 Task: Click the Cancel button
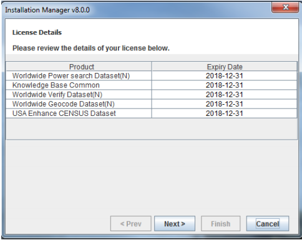pyautogui.click(x=268, y=224)
